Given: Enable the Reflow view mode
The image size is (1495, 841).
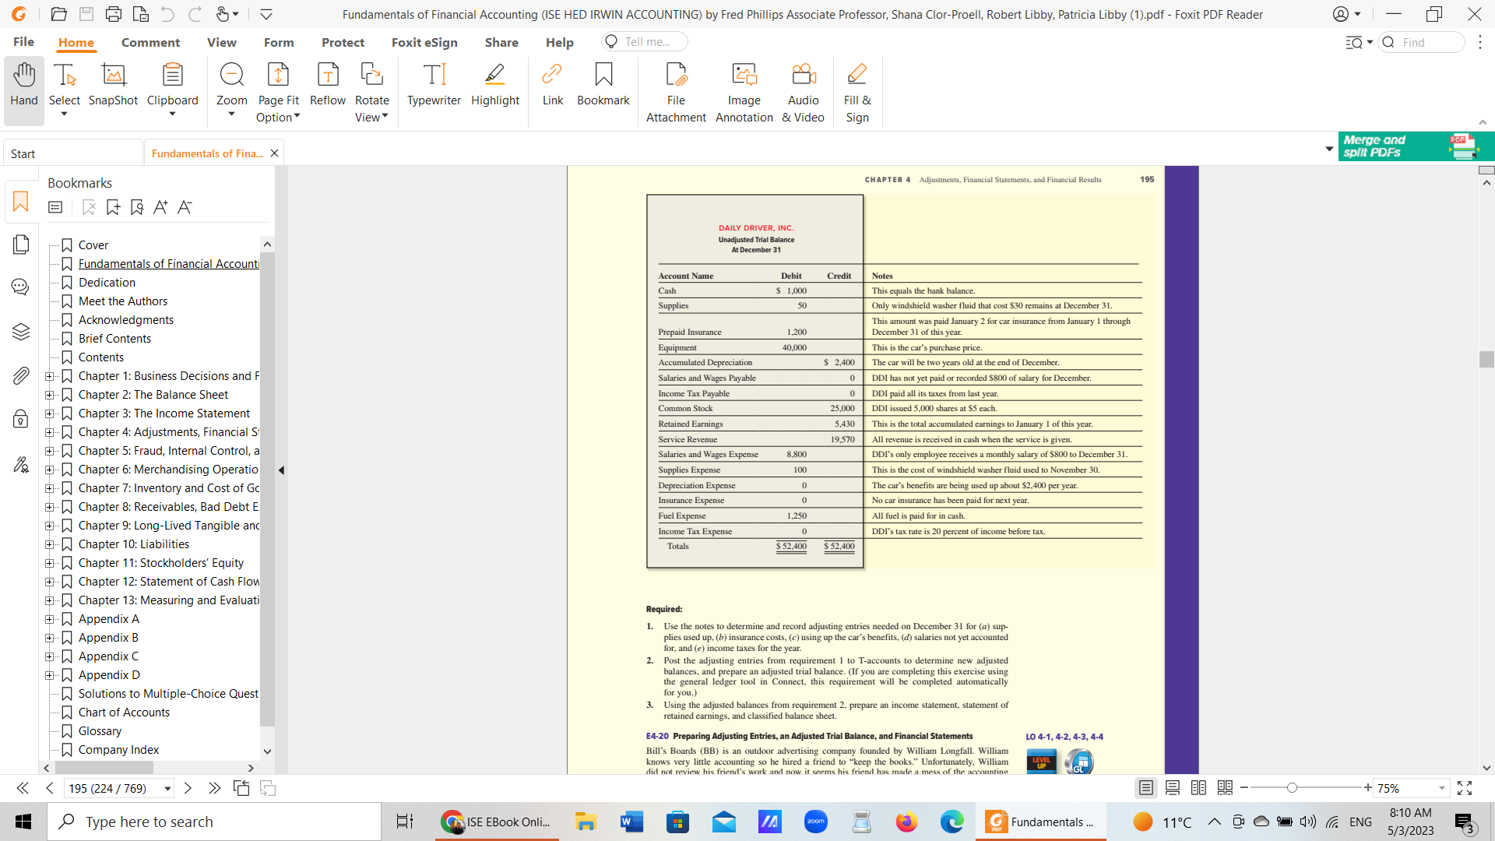Looking at the screenshot, I should pyautogui.click(x=327, y=86).
